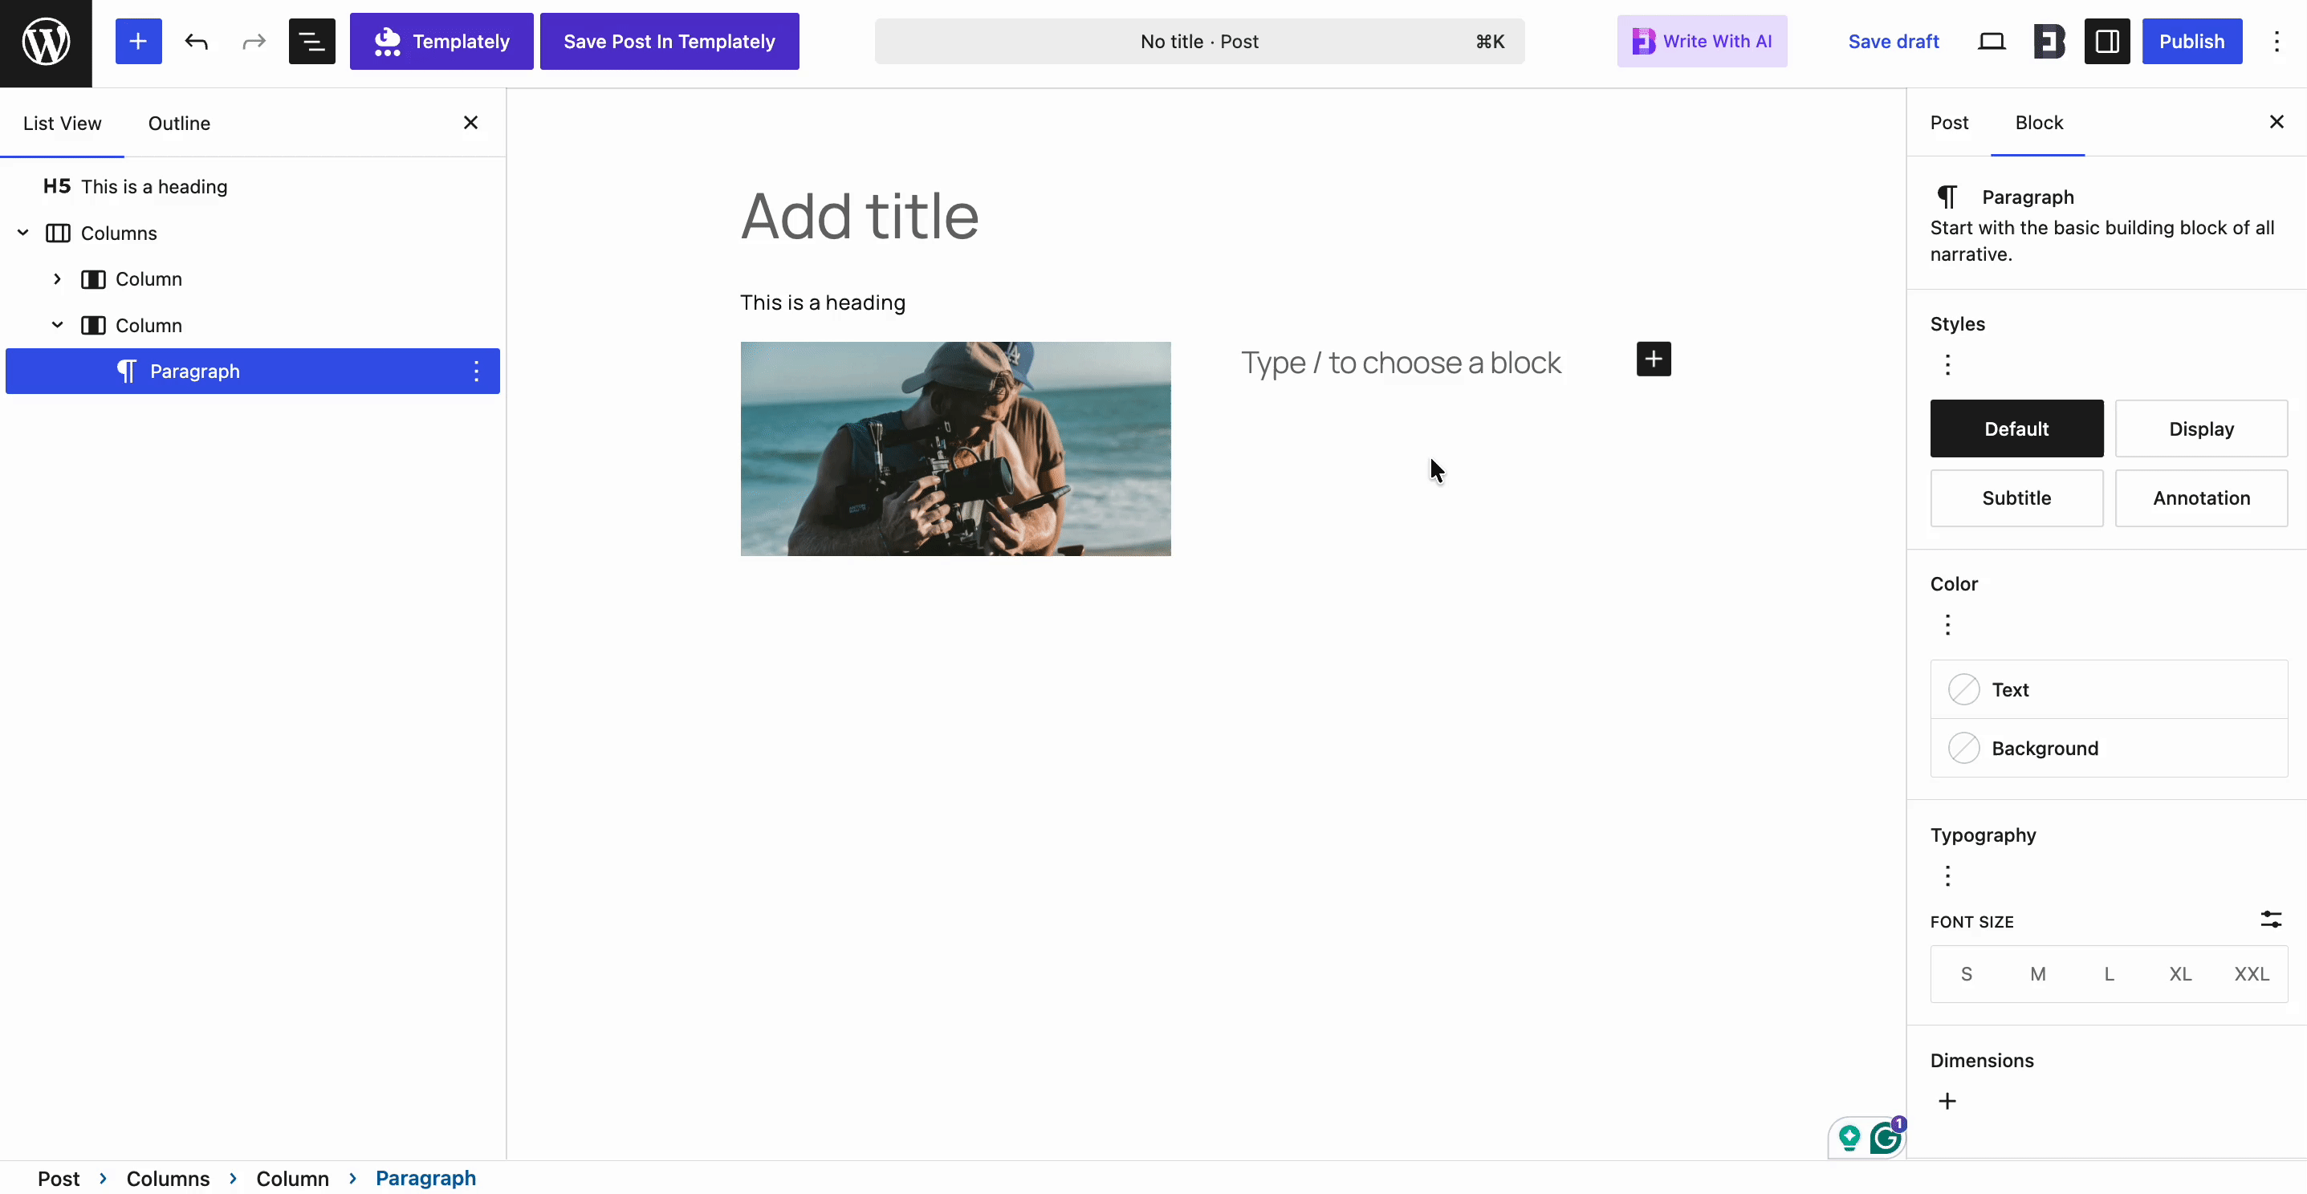Viewport: 2307px width, 1194px height.
Task: Open the Color section options menu
Action: coord(1947,625)
